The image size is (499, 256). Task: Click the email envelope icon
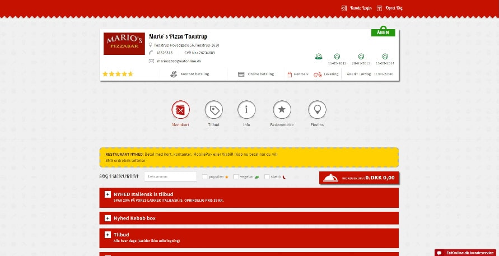[151, 61]
